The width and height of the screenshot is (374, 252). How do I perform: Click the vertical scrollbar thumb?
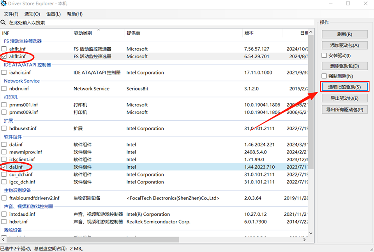311,102
